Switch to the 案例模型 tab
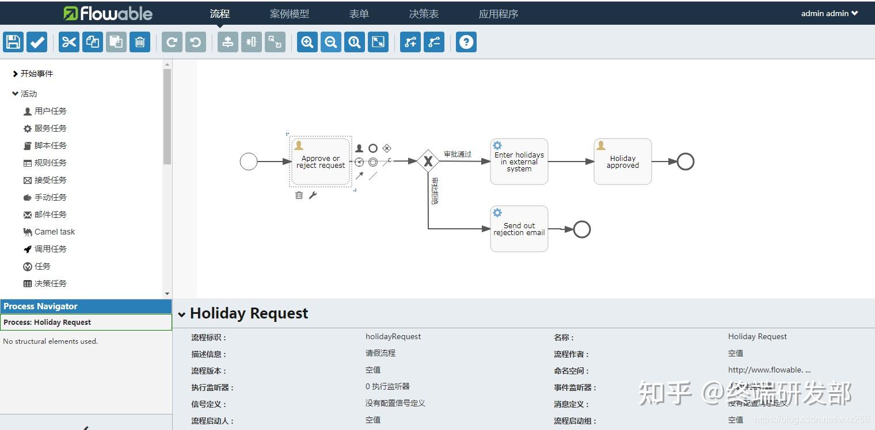Screen dimensions: 875x430 coord(289,13)
